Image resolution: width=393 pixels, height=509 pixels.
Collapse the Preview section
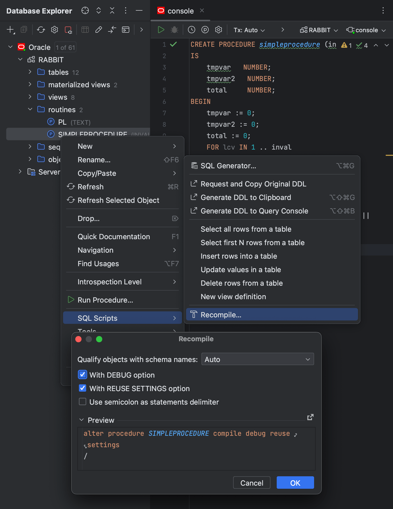82,420
